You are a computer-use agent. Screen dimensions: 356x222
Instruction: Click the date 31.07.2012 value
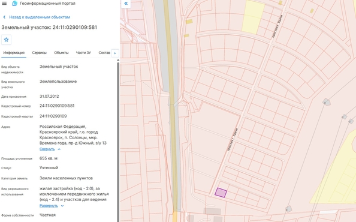pos(49,97)
